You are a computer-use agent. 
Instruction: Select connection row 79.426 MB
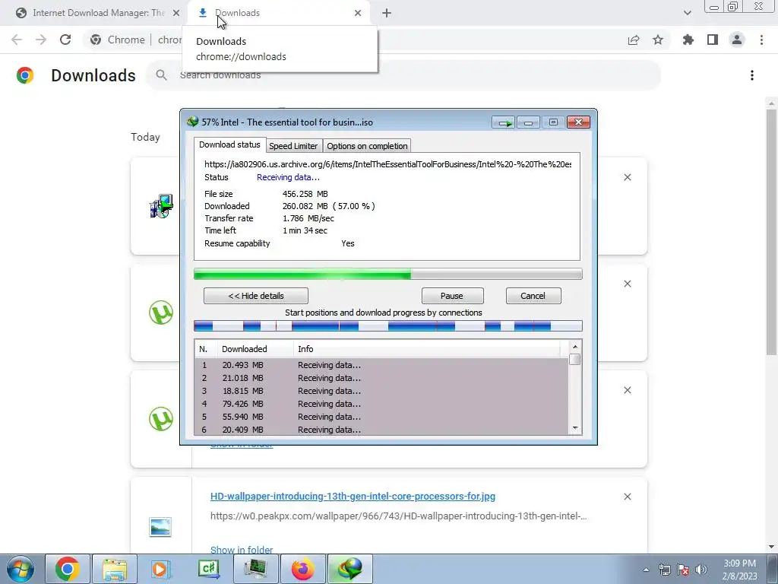tap(381, 404)
